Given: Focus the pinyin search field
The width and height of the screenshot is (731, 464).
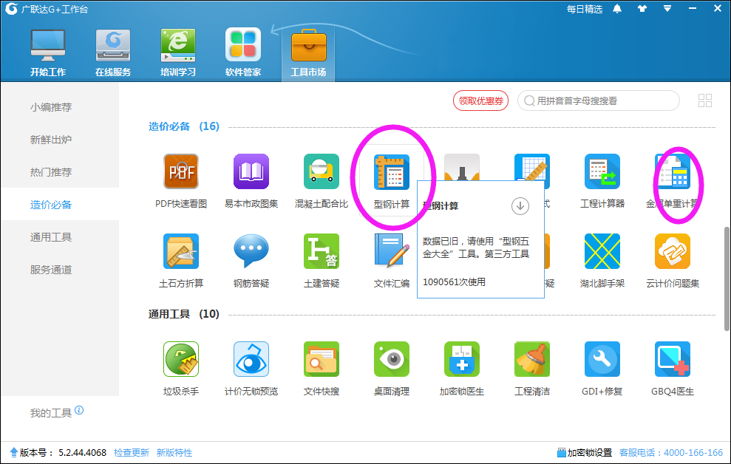Looking at the screenshot, I should tap(599, 100).
